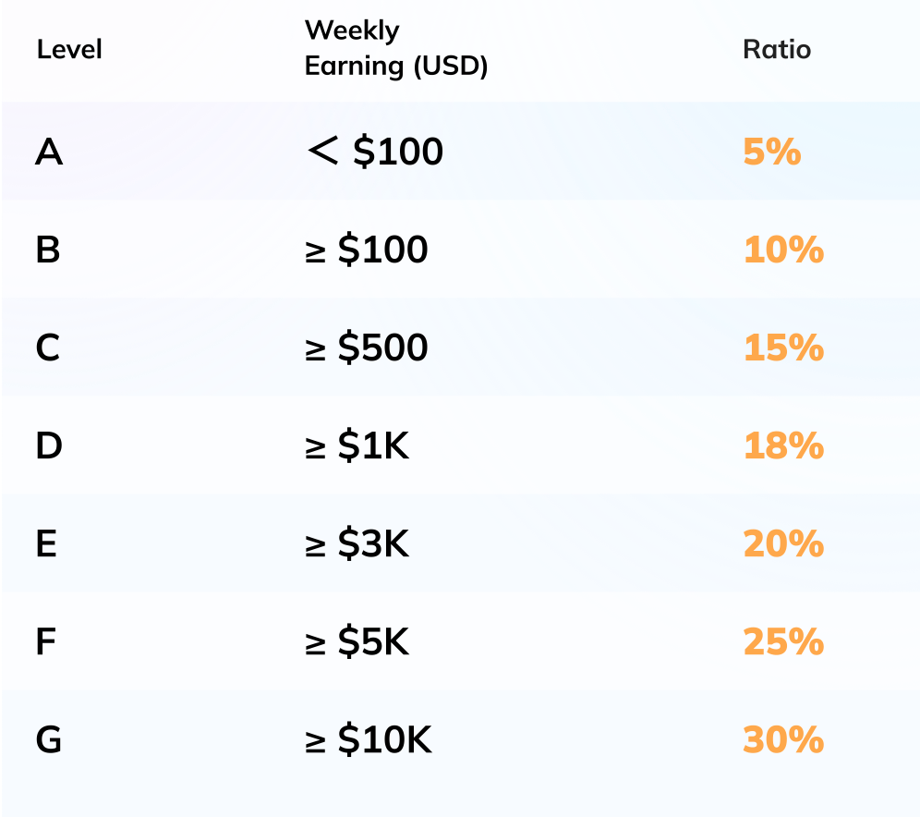Screen dimensions: 920x817
Task: Click the Level column header
Action: click(69, 49)
